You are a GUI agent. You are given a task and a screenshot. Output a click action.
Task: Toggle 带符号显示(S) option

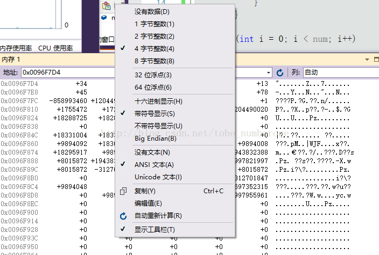point(174,113)
